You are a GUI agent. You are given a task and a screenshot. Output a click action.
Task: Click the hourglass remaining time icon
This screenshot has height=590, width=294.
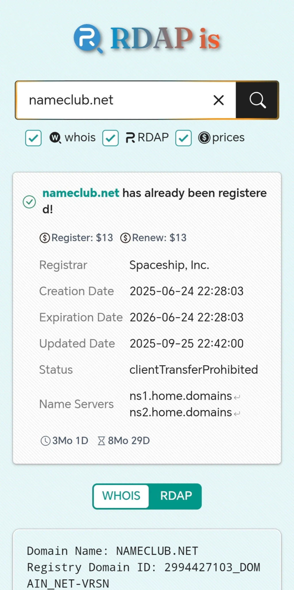point(101,441)
